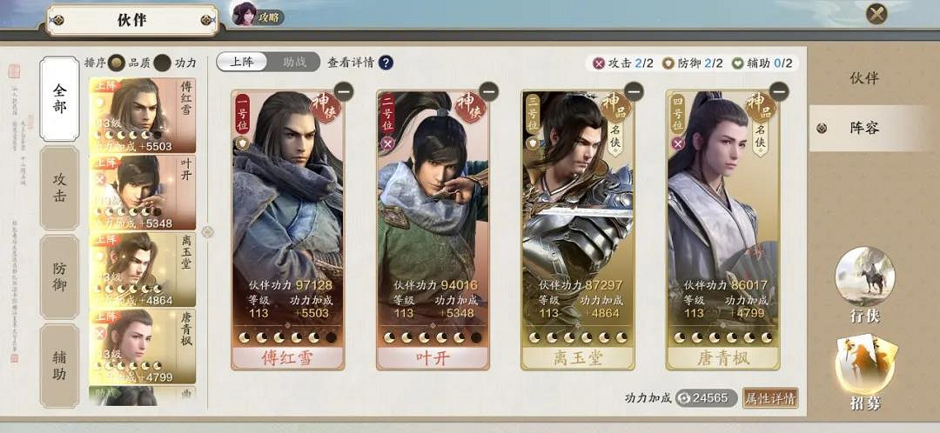Collapse the companion list with the divider handle
This screenshot has width=940, height=433.
(x=207, y=232)
